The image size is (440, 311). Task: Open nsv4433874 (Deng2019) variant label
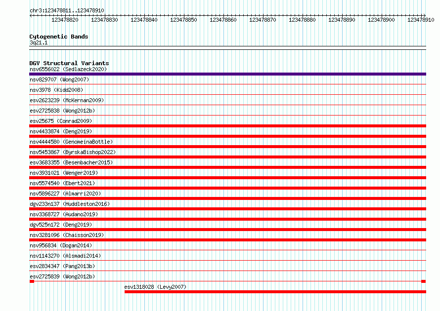tap(61, 131)
